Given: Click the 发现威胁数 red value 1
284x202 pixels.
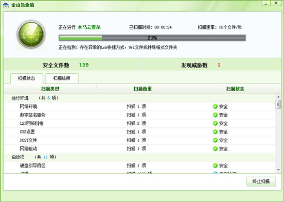Looking at the screenshot, I should pyautogui.click(x=219, y=65).
